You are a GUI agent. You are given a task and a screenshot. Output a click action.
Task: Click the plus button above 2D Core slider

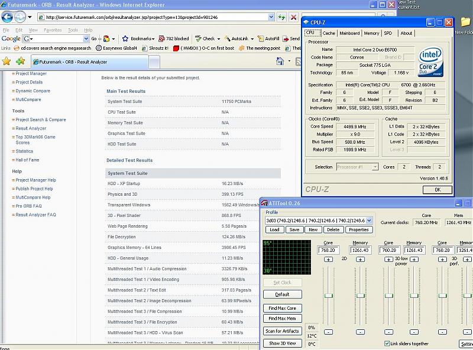coord(328,259)
